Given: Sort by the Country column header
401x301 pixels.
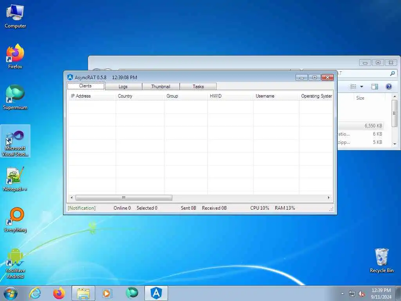Looking at the screenshot, I should coord(140,96).
